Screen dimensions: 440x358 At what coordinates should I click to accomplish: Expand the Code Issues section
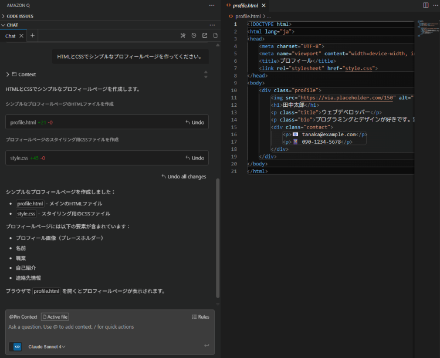point(20,16)
